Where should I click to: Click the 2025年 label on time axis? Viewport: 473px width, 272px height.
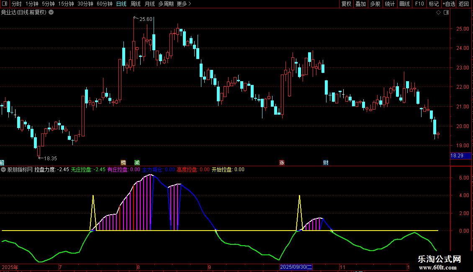10,267
